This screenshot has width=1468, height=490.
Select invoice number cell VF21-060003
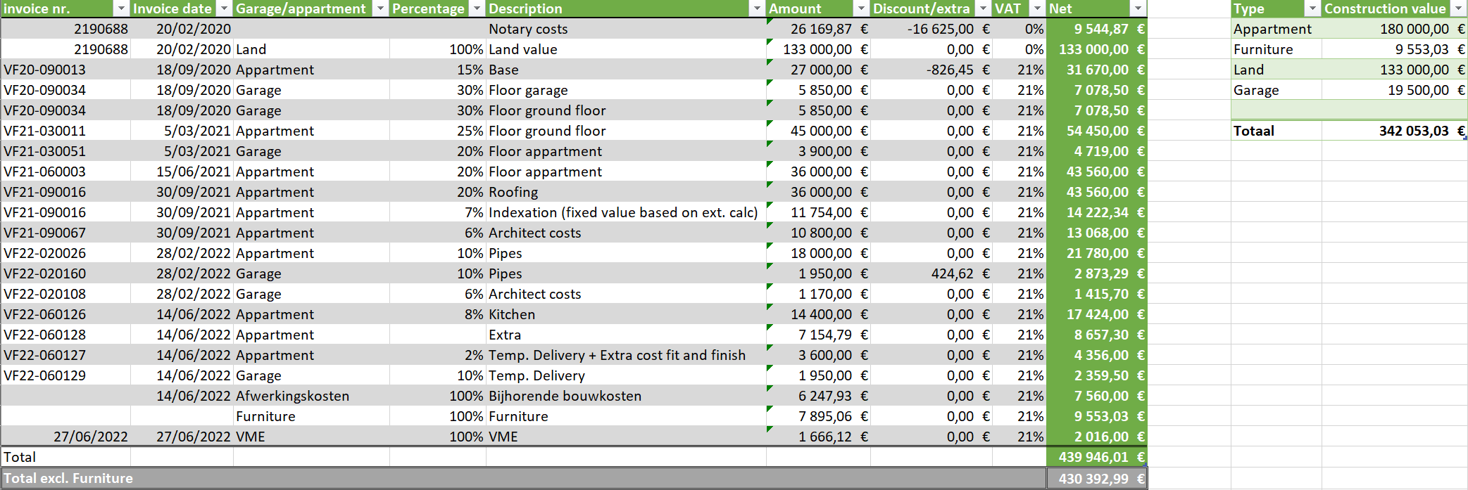pos(65,172)
